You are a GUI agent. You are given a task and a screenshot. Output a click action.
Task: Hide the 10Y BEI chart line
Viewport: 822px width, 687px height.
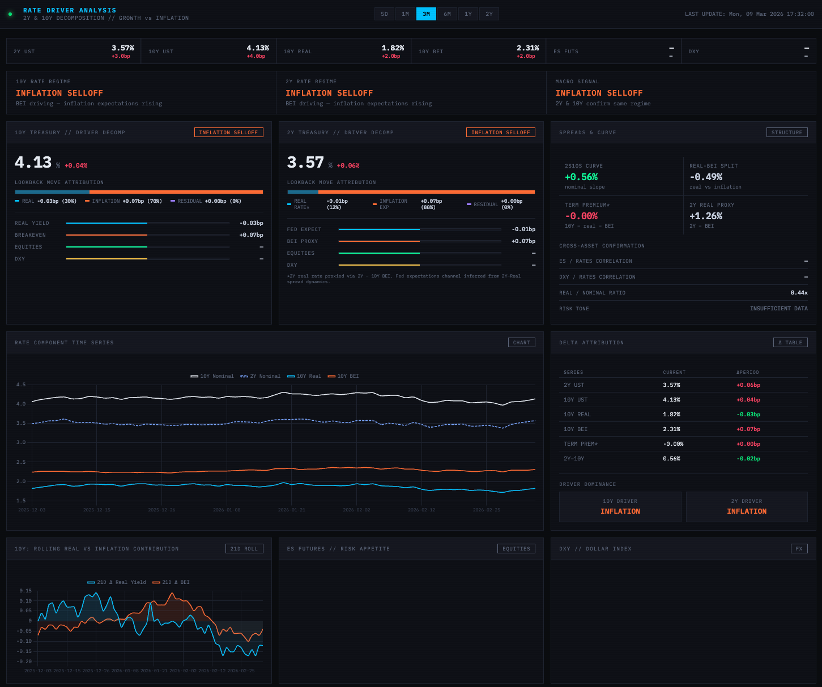point(343,376)
